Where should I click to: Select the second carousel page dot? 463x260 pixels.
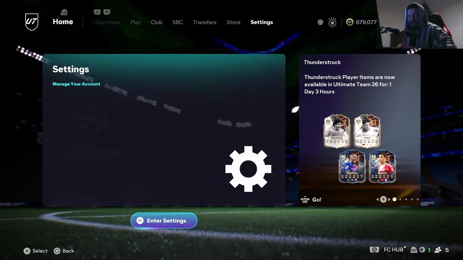[x=400, y=199]
